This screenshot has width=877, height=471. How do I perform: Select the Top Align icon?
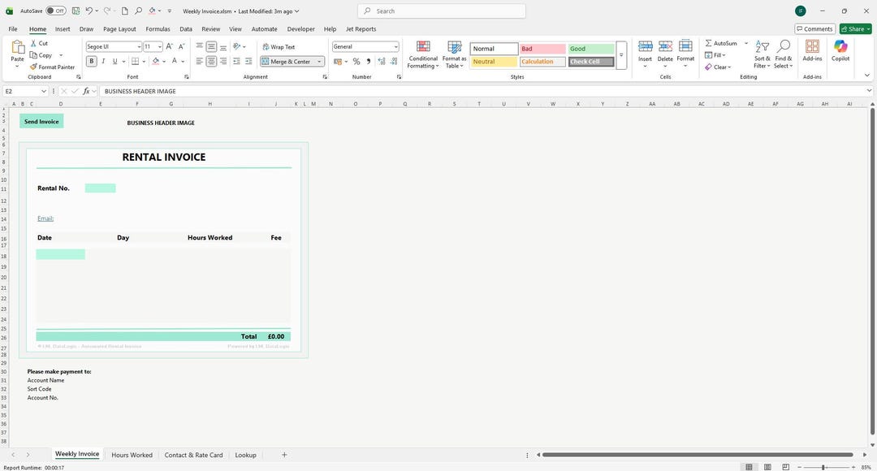click(x=199, y=46)
